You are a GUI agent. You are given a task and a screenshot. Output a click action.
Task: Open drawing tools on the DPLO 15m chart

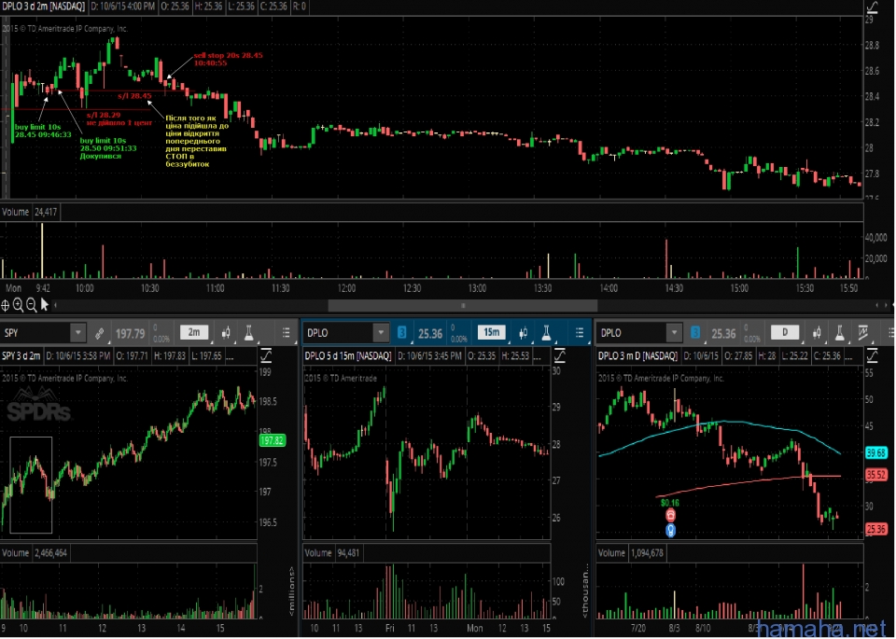[560, 356]
